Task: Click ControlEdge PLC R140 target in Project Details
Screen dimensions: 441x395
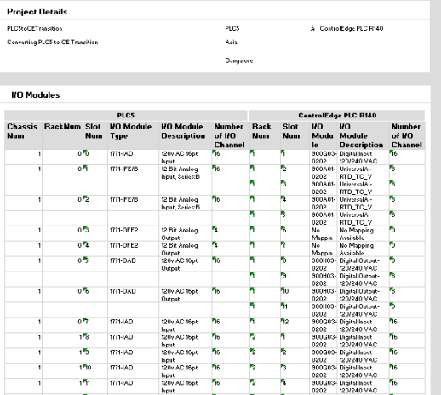Action: (352, 28)
